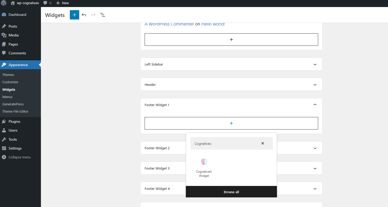The height and width of the screenshot is (207, 388).
Task: Open the wp-cognativex site home link
Action: (25, 3)
